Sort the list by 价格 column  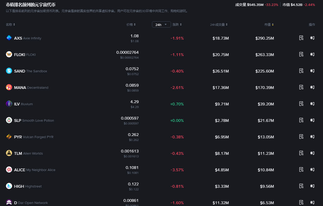click(x=131, y=24)
